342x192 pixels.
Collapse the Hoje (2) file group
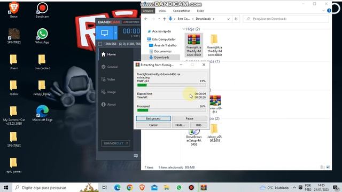(x=184, y=29)
